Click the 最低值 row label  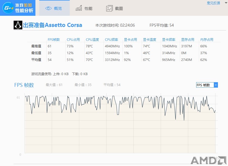pyautogui.click(x=36, y=53)
